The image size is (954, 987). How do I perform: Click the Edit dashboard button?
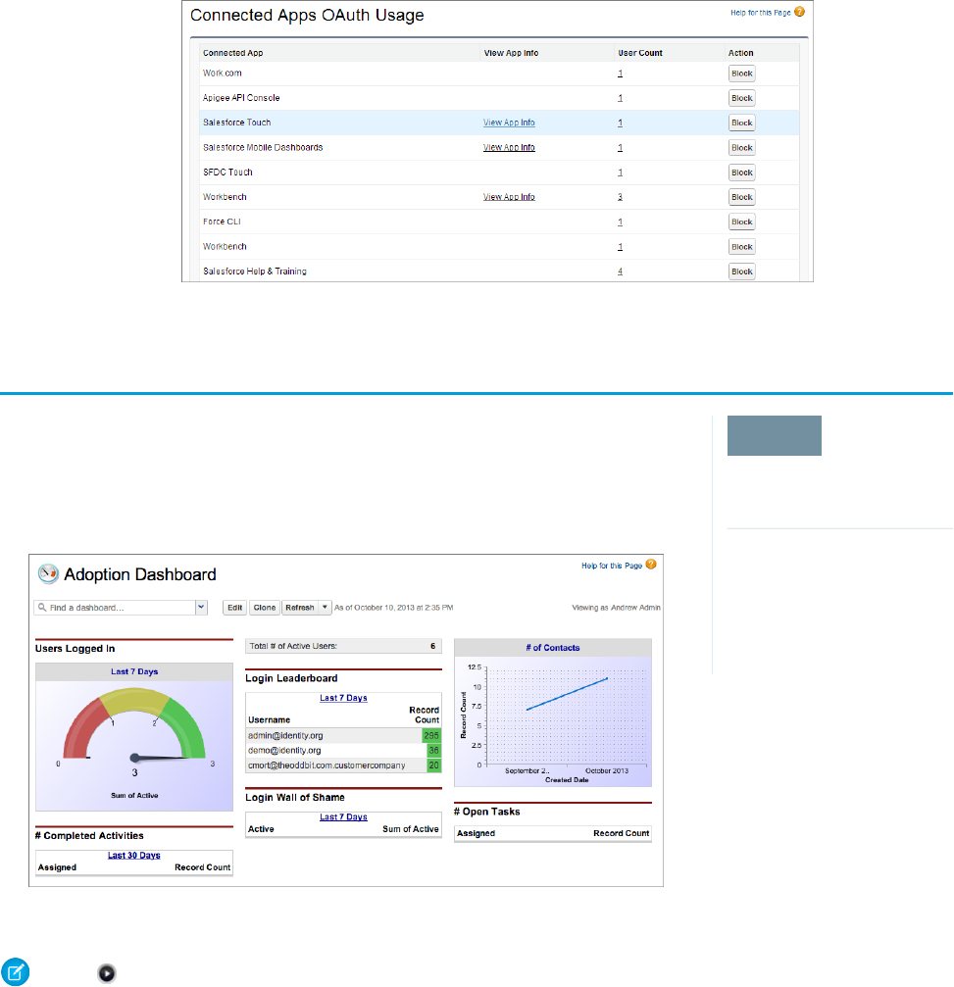pyautogui.click(x=235, y=608)
